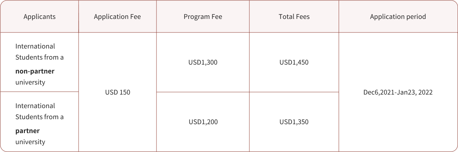Image resolution: width=458 pixels, height=152 pixels.
Task: Click 'International' in the non-partner row
Action: point(35,46)
